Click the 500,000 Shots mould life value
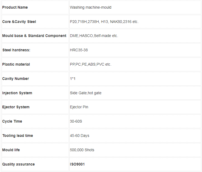This screenshot has width=202, height=172. (x=82, y=150)
